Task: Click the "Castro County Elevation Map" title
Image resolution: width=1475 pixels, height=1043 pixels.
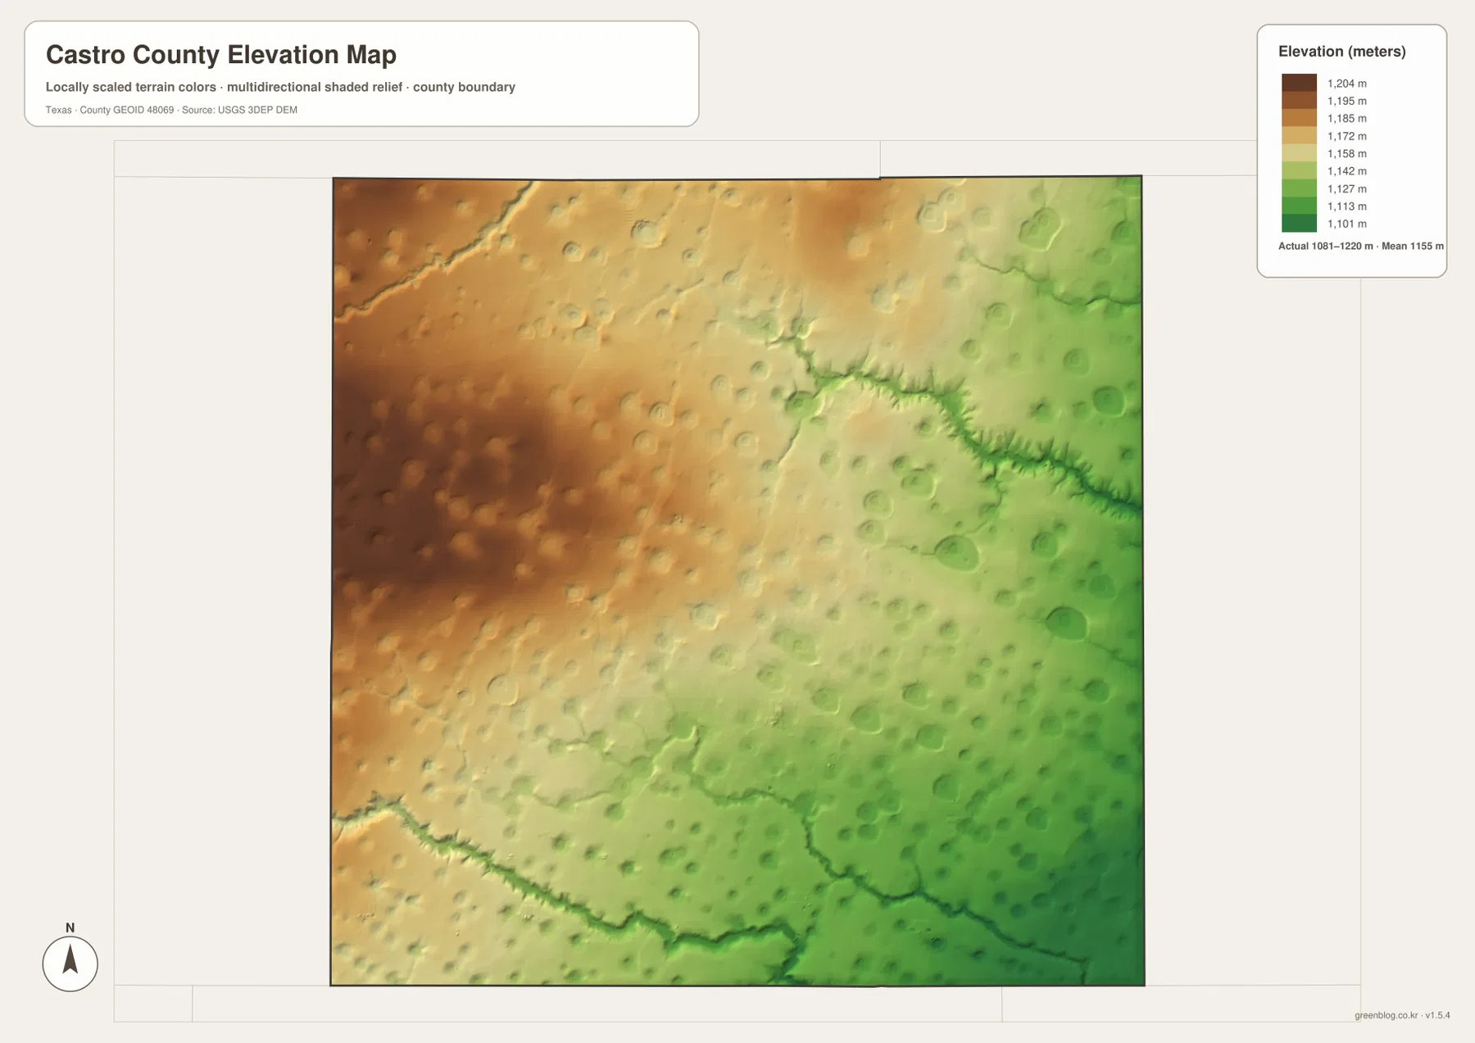Action: (221, 55)
